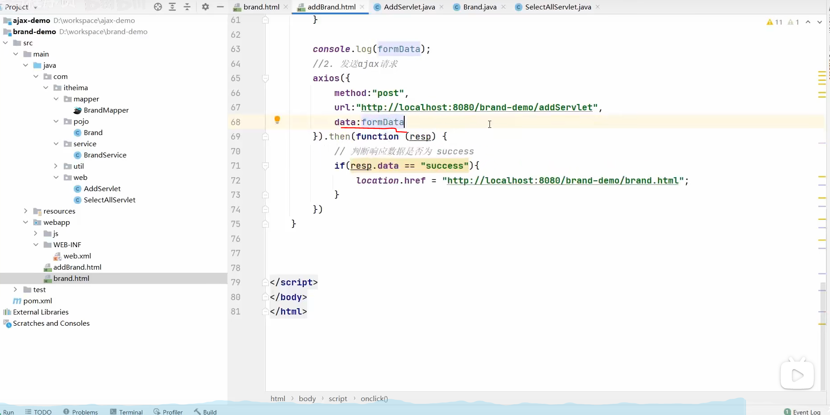Collapse the main folder
Viewport: 830px width, 415px height.
[16, 54]
